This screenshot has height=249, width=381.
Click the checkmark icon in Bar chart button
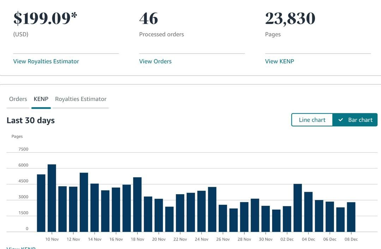(x=340, y=120)
